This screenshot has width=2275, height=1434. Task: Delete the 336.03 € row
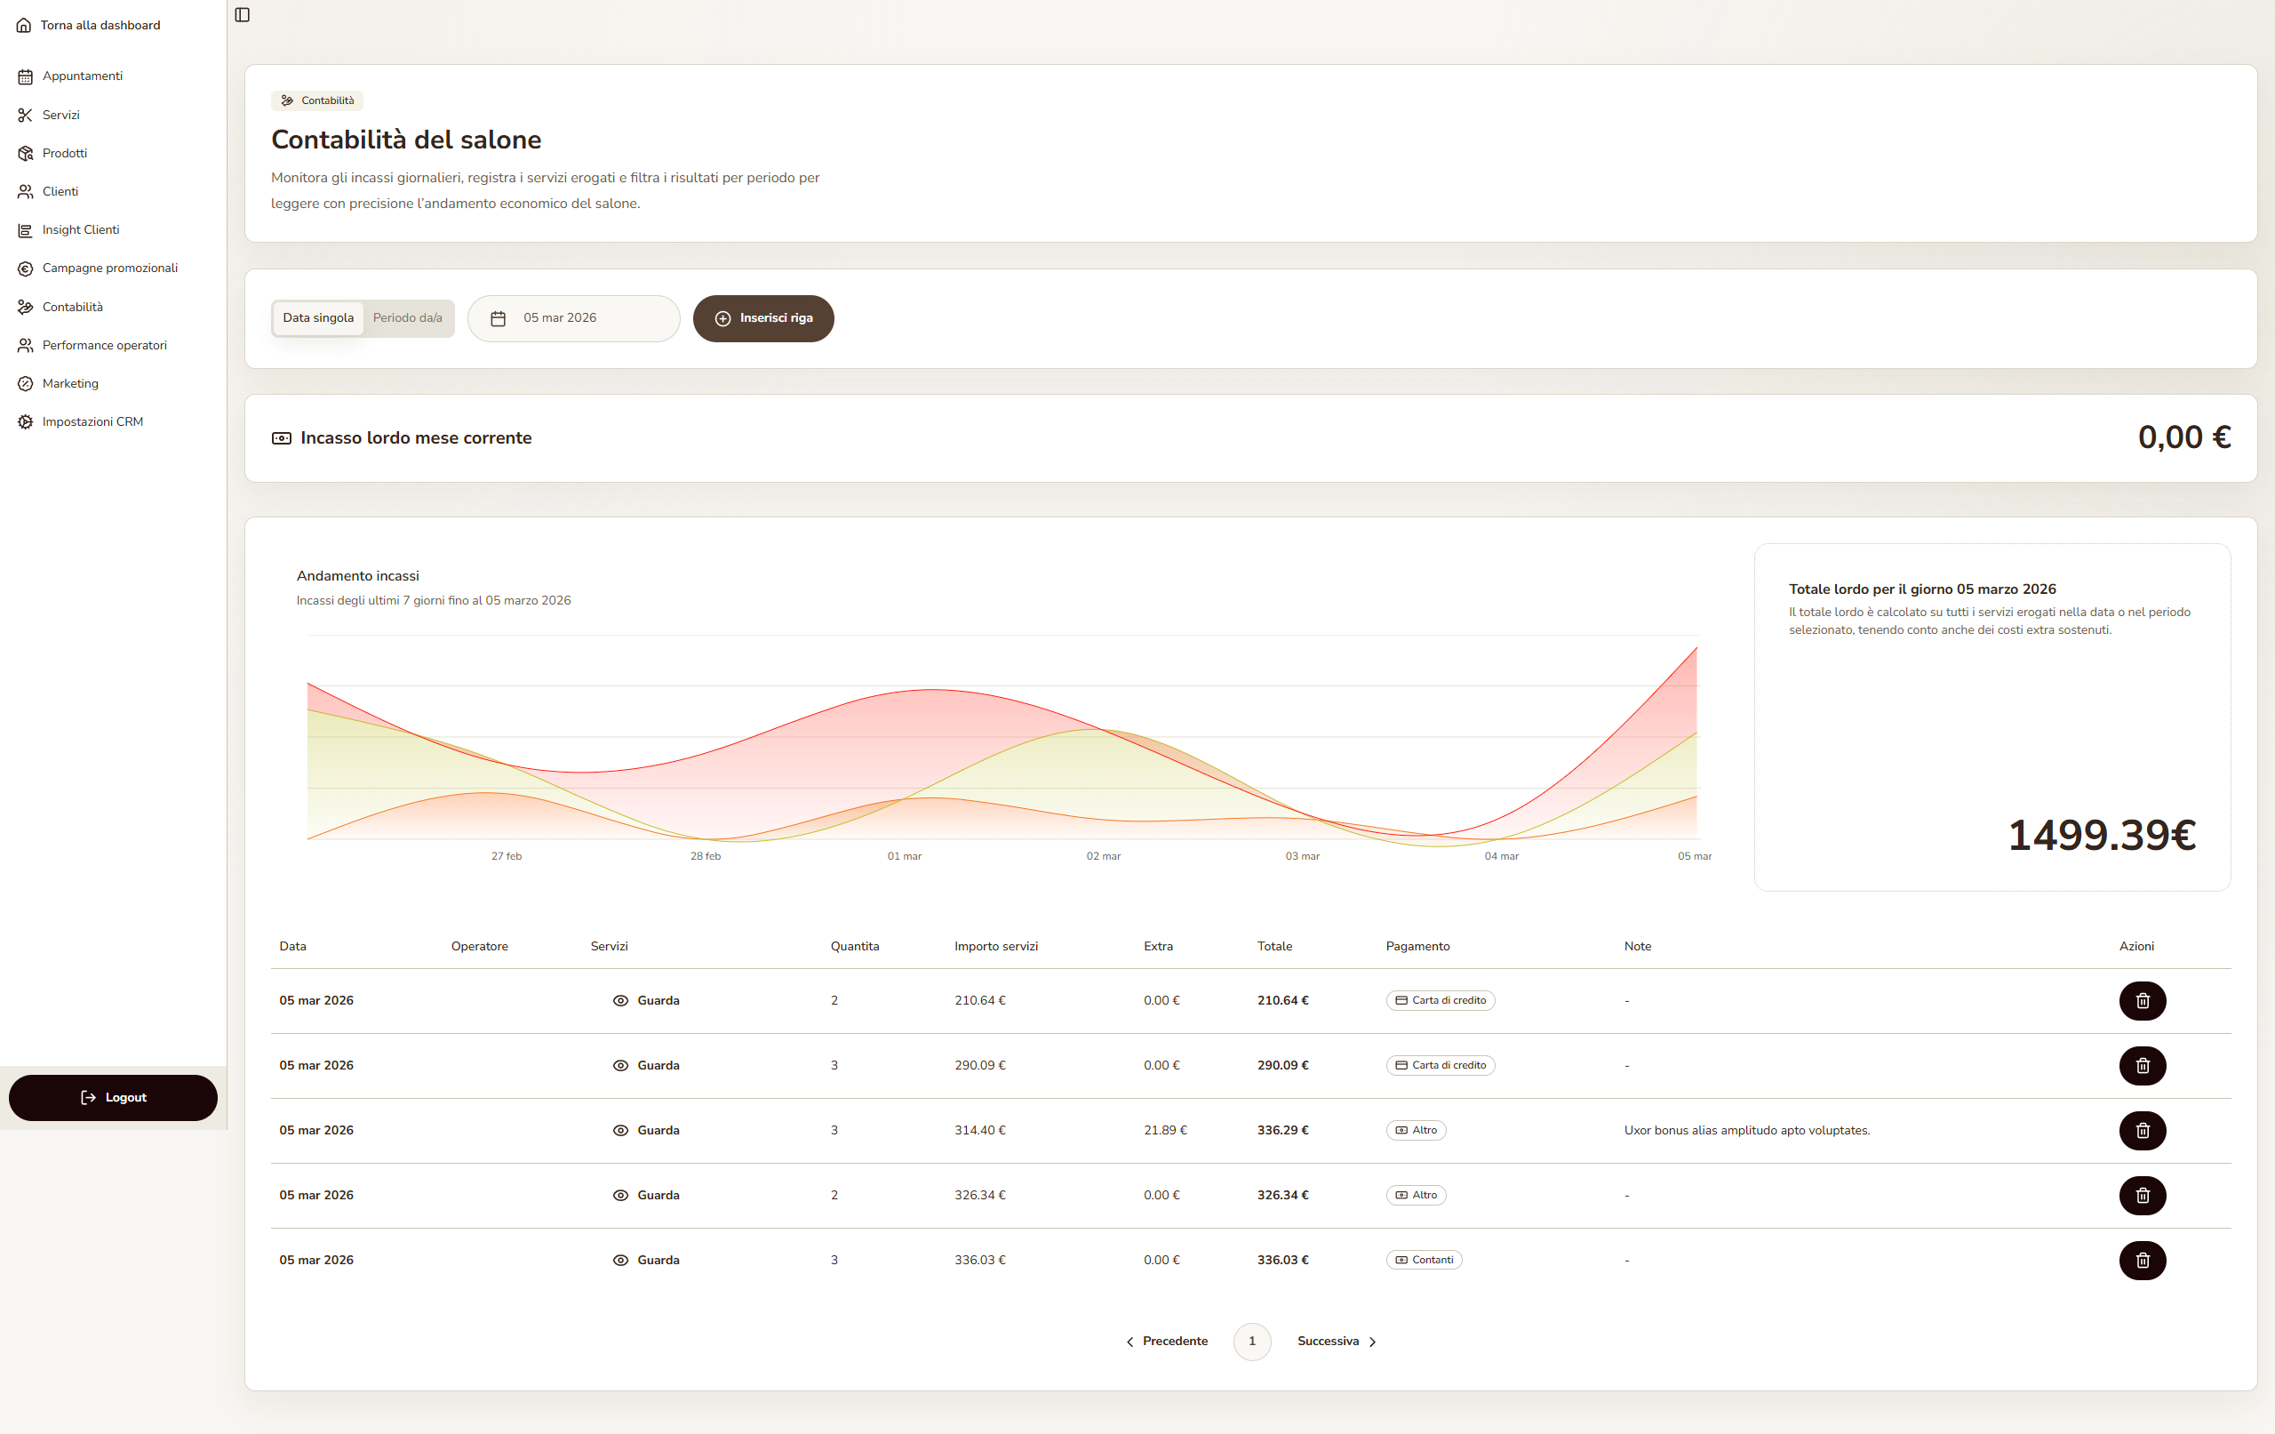(2142, 1260)
